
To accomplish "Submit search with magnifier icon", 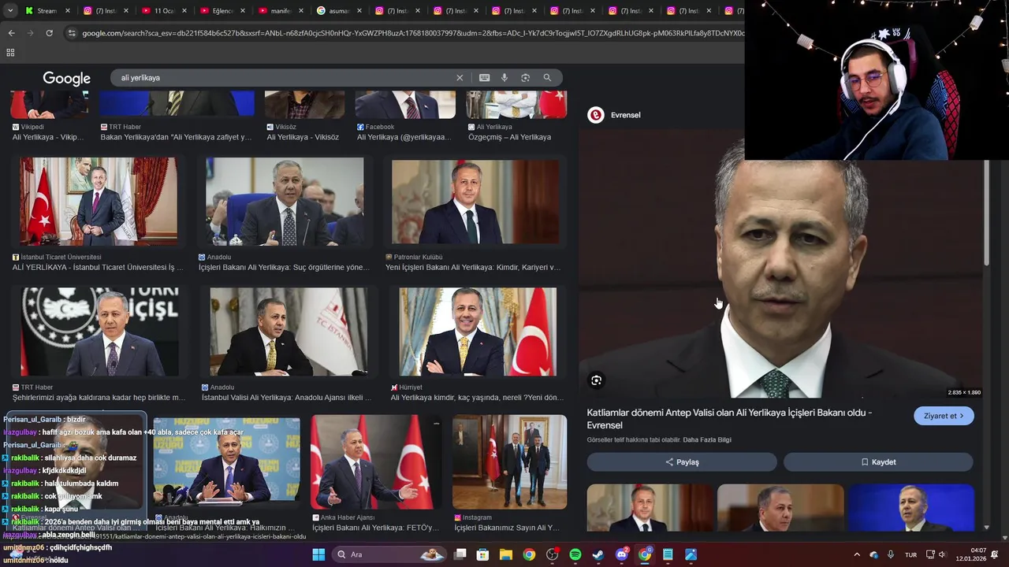I will pos(547,78).
